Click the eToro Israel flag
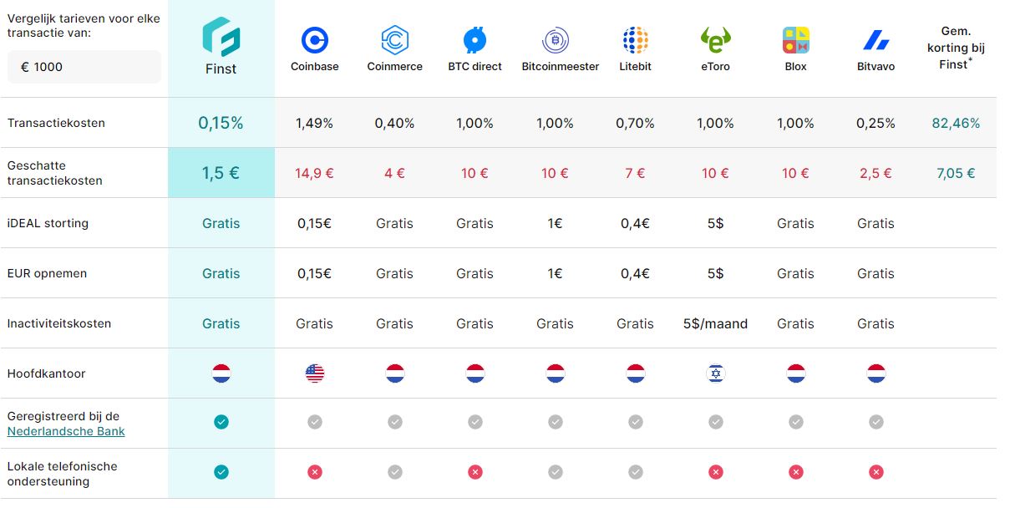This screenshot has height=508, width=1015. click(715, 373)
